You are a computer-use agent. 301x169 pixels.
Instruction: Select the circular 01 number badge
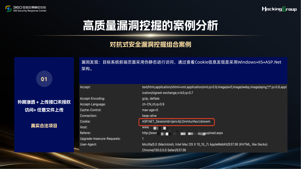pyautogui.click(x=44, y=79)
